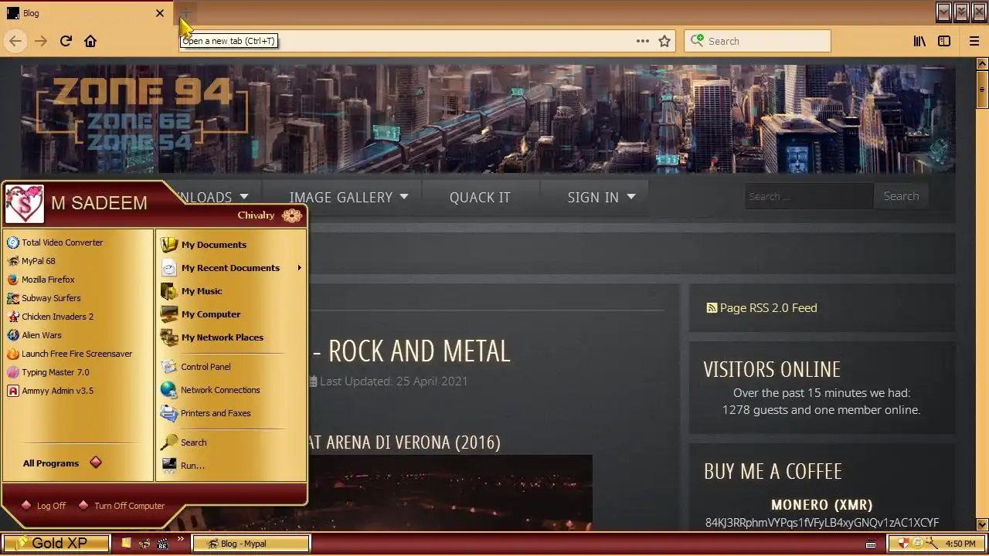Click Log Off in Start menu
This screenshot has height=556, width=989.
44,506
